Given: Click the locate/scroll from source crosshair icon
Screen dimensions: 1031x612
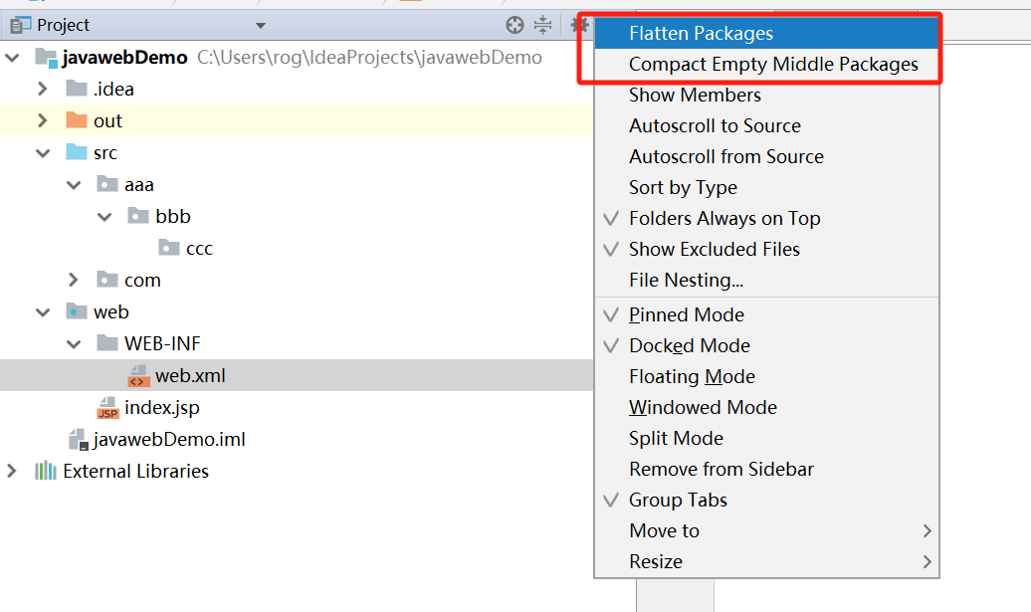Looking at the screenshot, I should pyautogui.click(x=515, y=25).
